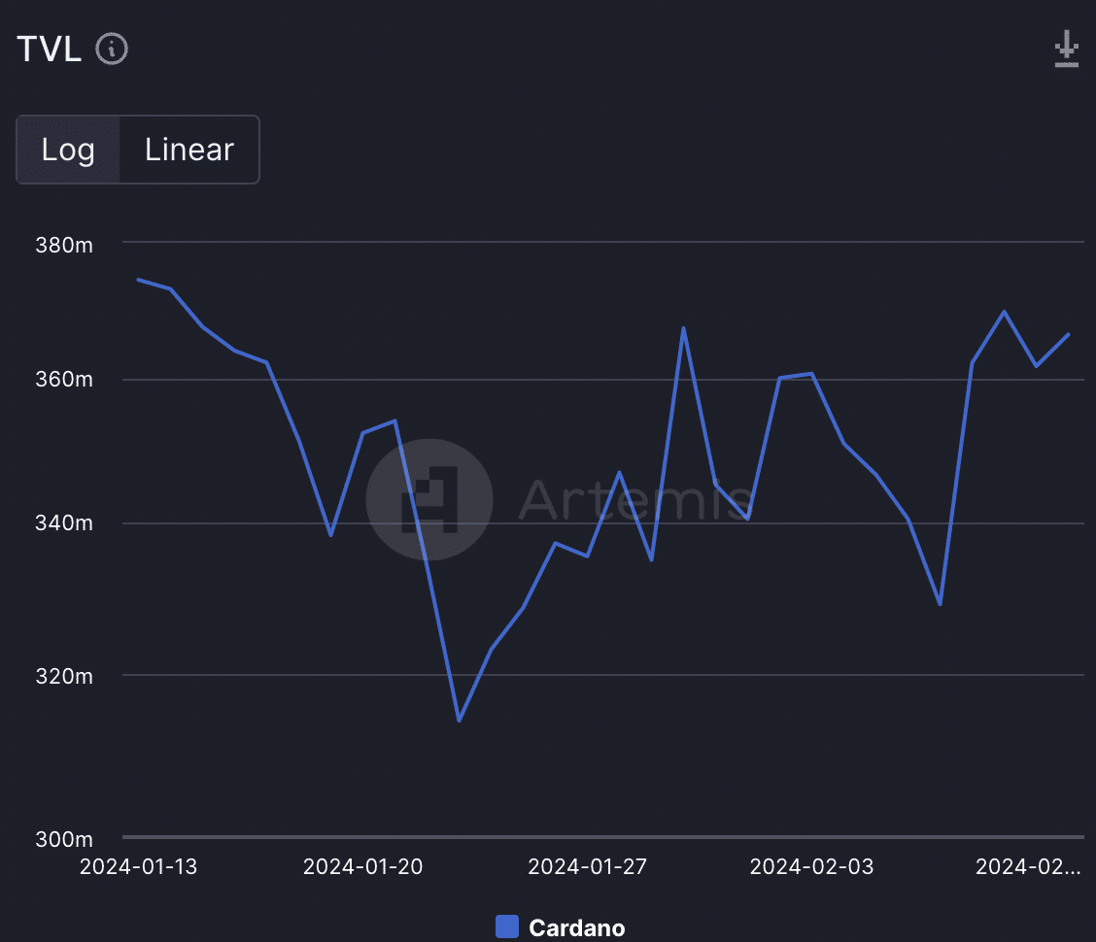1096x942 pixels.
Task: Select the 2024-01-27 x-axis label
Action: (587, 866)
